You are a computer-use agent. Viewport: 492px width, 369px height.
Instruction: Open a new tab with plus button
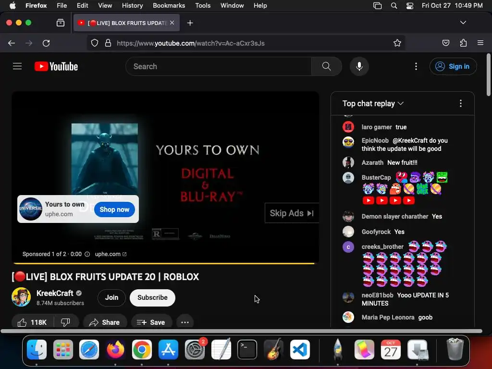pos(190,23)
